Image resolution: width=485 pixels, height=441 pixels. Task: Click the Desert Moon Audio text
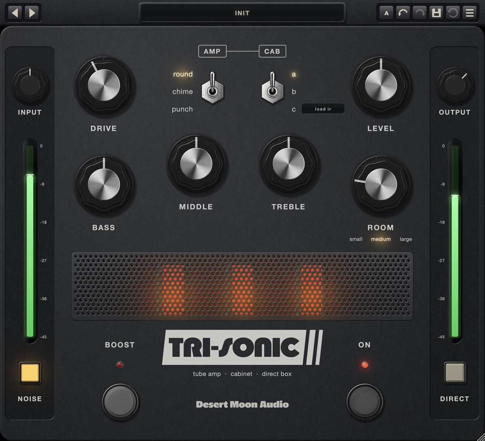242,404
